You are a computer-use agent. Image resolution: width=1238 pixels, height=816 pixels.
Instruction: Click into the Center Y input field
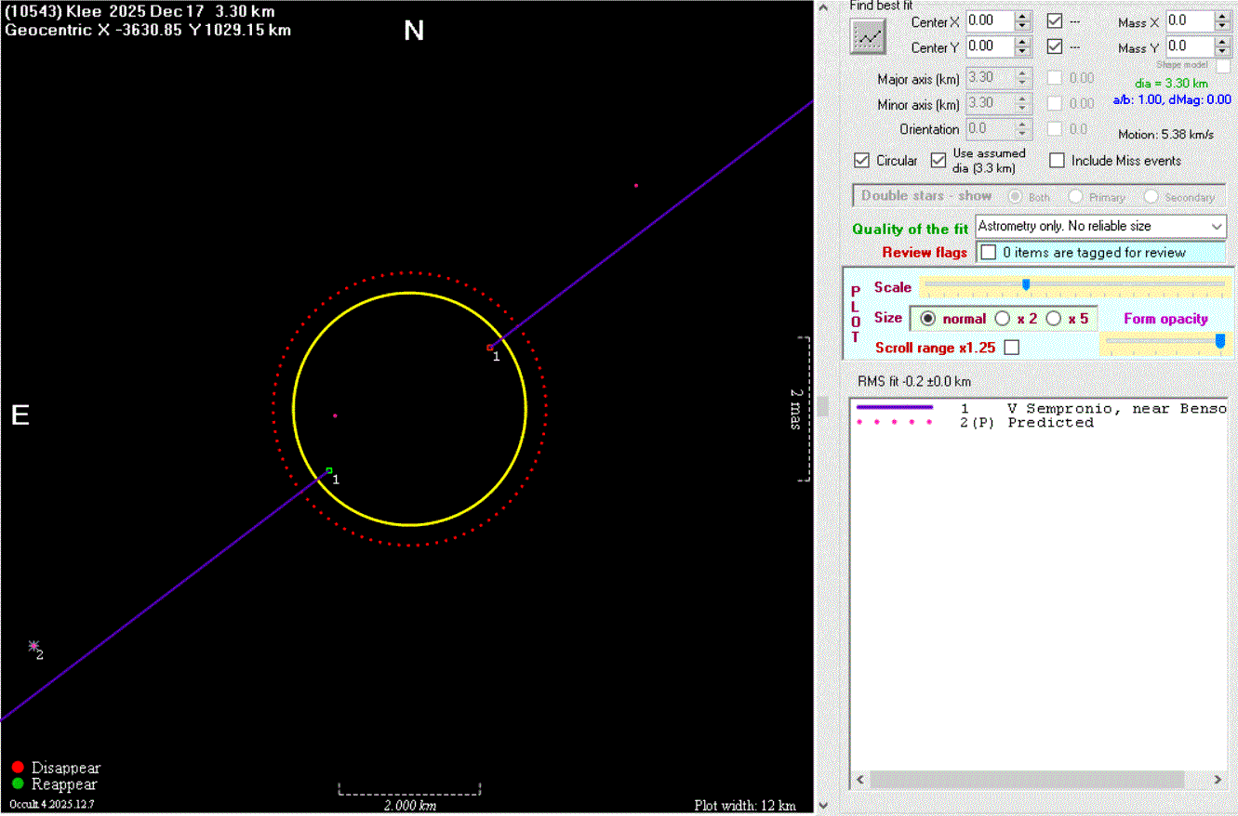[989, 46]
